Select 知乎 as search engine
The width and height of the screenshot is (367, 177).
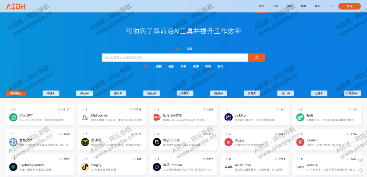point(183,66)
